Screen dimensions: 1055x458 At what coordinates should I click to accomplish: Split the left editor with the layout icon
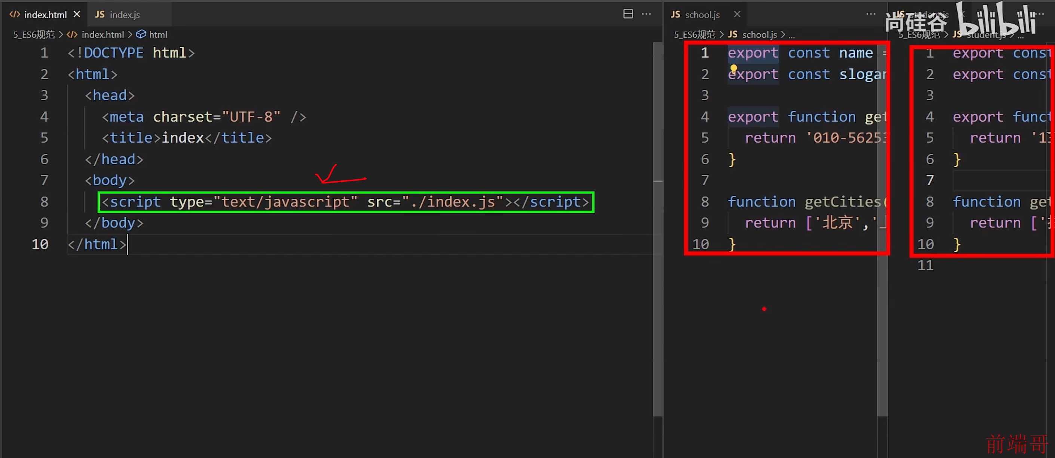(628, 14)
